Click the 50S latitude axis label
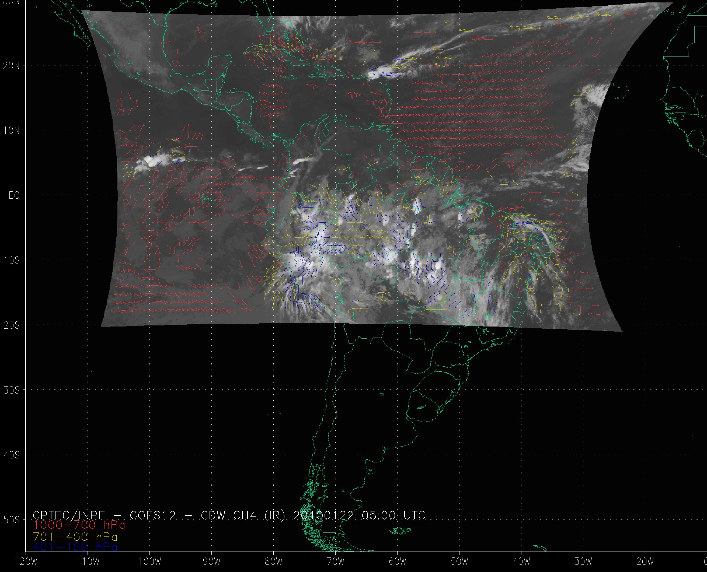This screenshot has width=707, height=572. (11, 520)
